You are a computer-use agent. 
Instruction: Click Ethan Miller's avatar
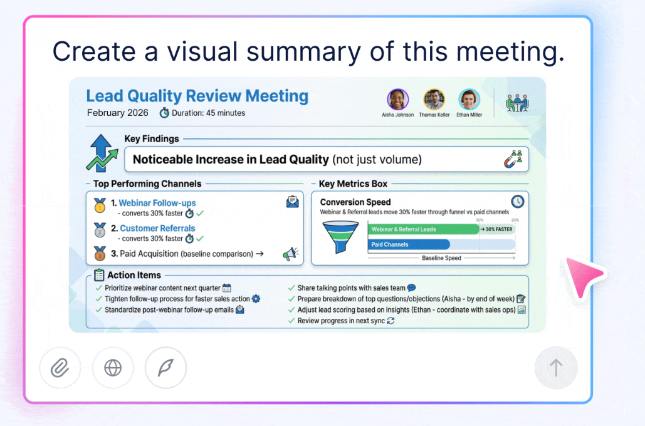tap(469, 100)
